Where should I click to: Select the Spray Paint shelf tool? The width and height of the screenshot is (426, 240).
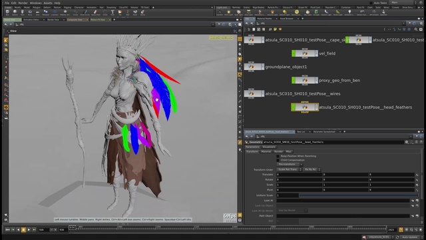click(x=95, y=12)
